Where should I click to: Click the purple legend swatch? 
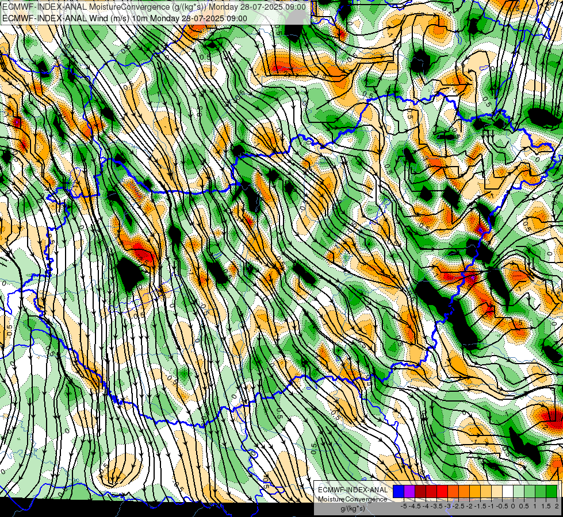point(409,491)
